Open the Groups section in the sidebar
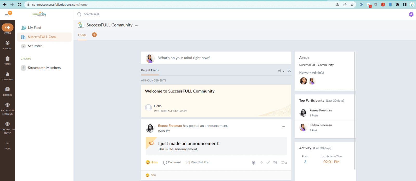The width and height of the screenshot is (416, 181). 8,45
